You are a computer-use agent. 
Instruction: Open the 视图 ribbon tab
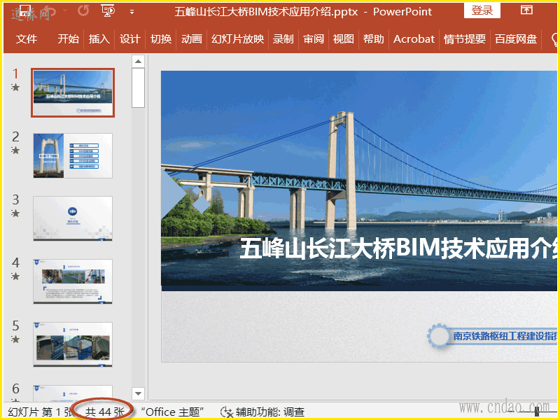(x=344, y=38)
